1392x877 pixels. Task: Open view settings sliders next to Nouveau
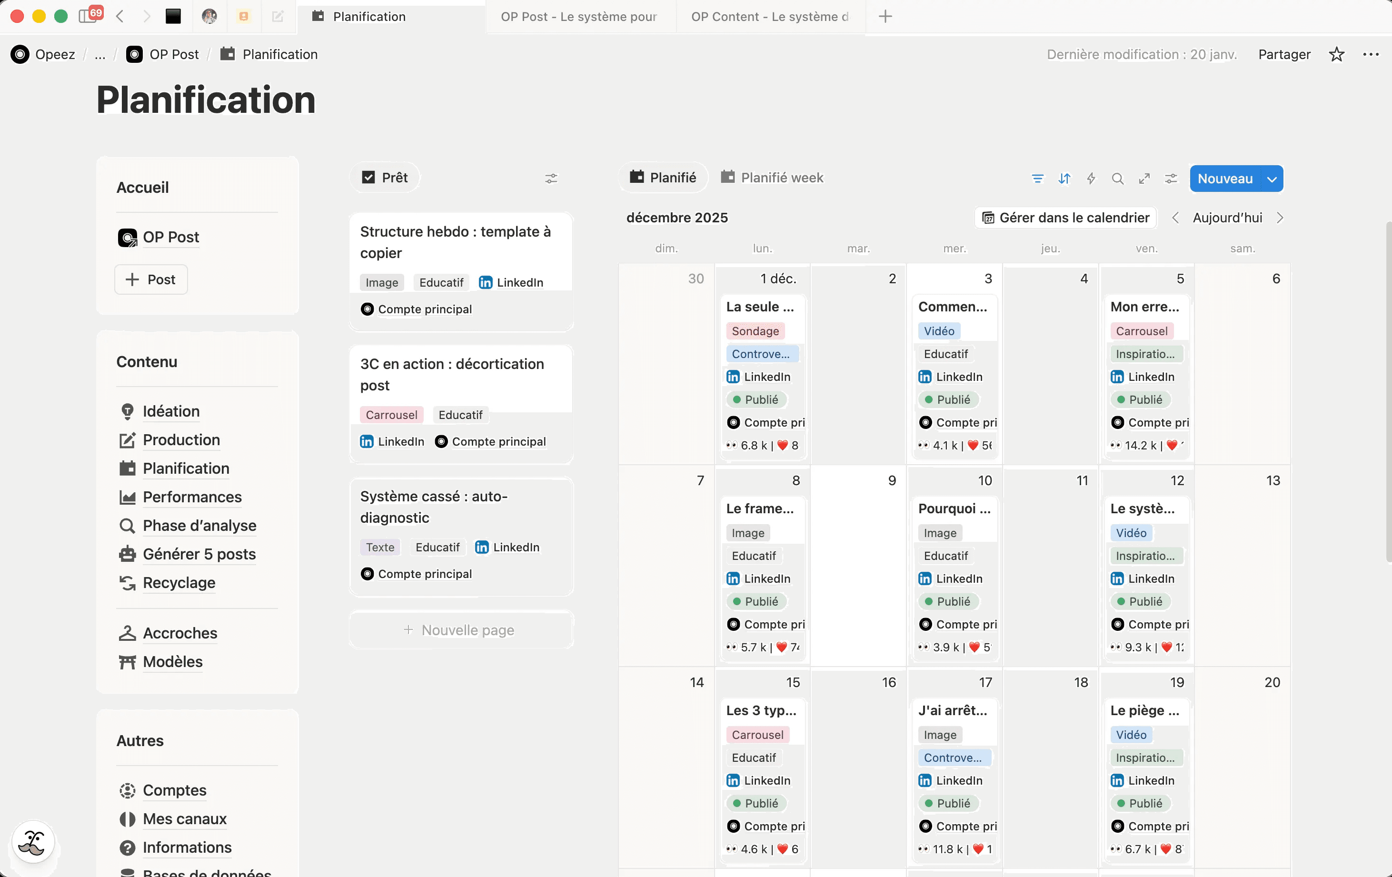[1171, 179]
